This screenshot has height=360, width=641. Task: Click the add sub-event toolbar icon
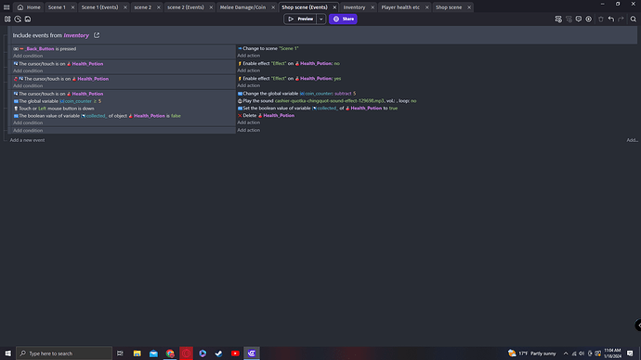tap(569, 19)
